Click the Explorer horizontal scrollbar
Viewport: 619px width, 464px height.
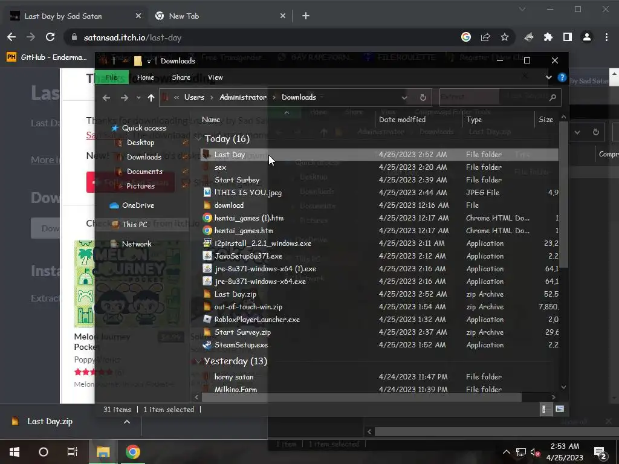point(361,397)
